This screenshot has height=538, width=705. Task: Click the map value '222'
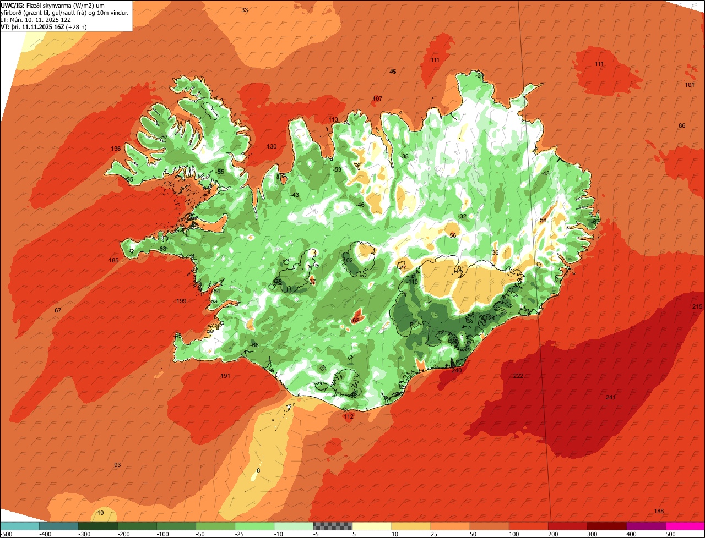pyautogui.click(x=518, y=376)
